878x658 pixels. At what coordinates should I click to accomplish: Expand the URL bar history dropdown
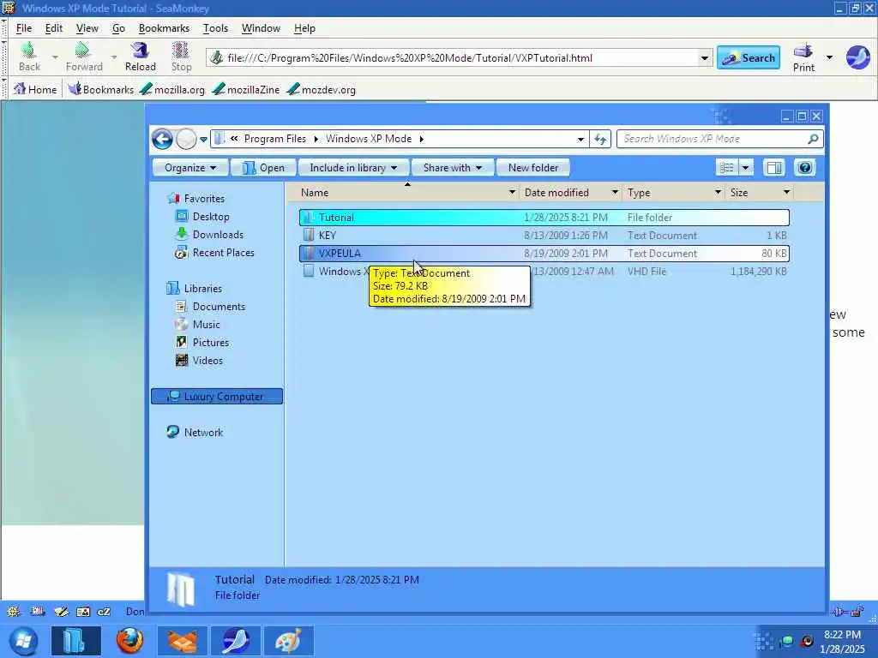(705, 58)
